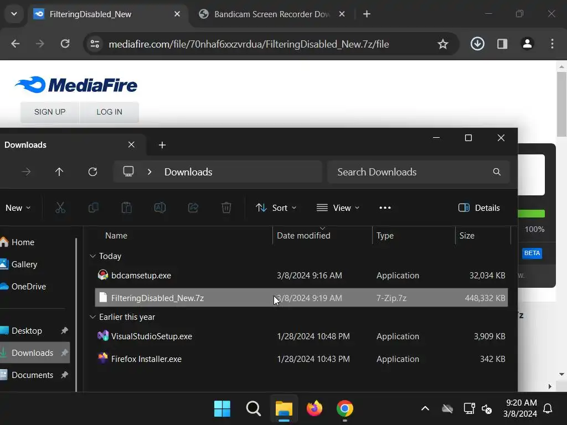Open Chrome downloads icon

(x=477, y=44)
